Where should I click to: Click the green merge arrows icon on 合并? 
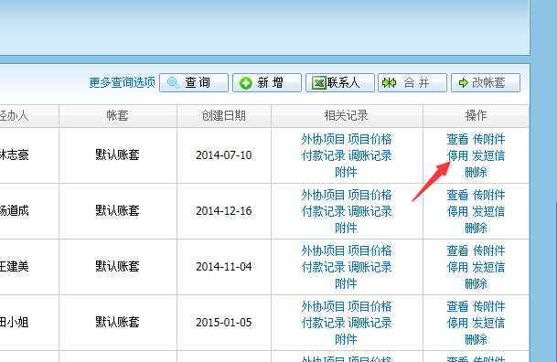click(389, 83)
